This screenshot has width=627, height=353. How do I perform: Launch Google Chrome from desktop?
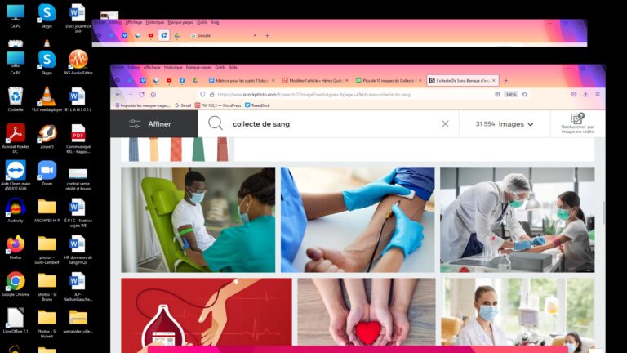(15, 282)
